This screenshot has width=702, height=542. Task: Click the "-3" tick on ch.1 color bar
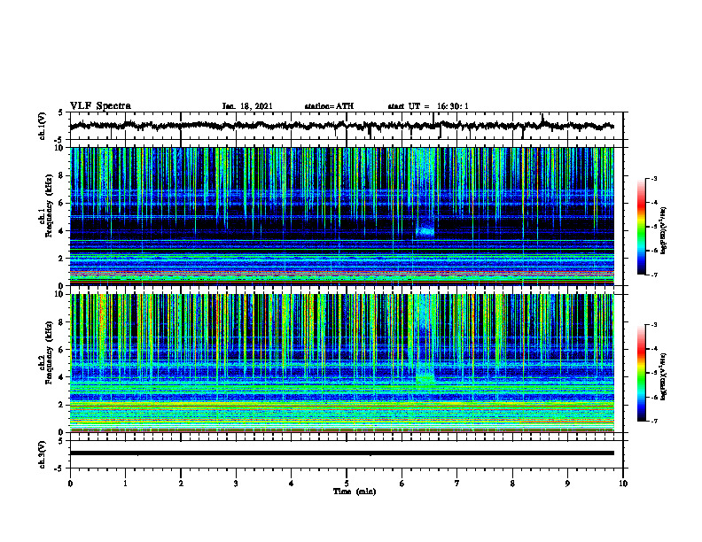coord(653,179)
